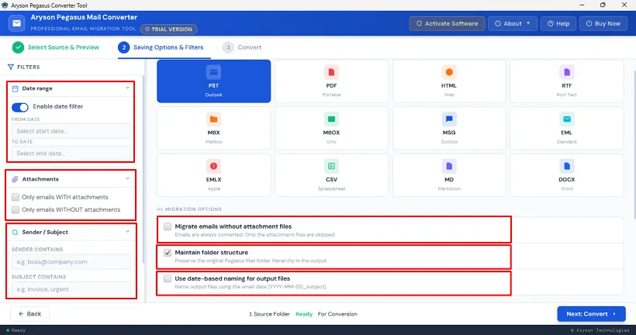Click the Filters funnel icon
Screen dimensions: 636x335
click(11, 67)
